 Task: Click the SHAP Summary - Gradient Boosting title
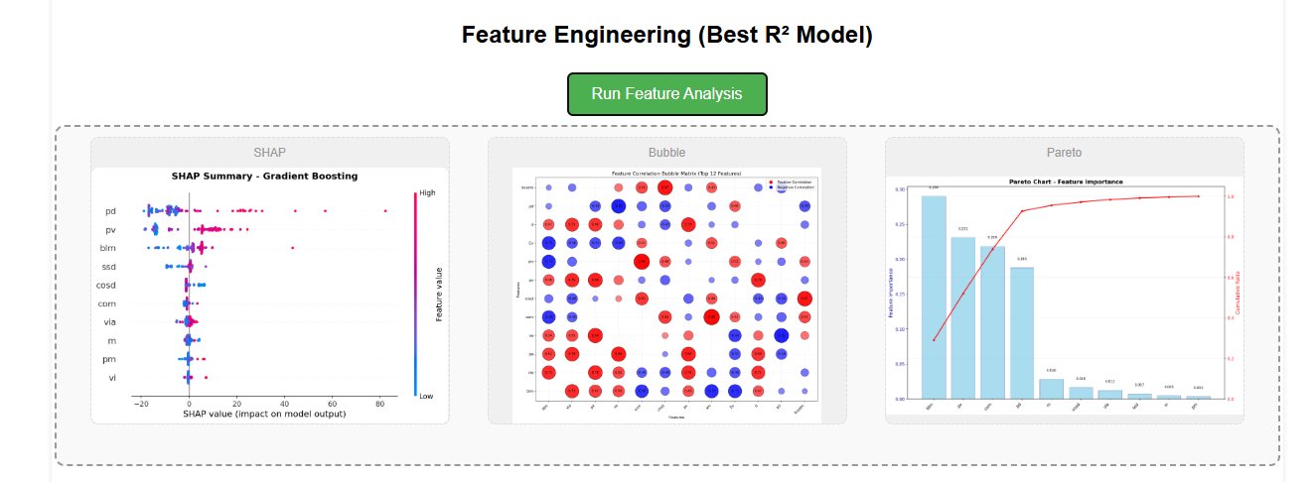[x=264, y=177]
